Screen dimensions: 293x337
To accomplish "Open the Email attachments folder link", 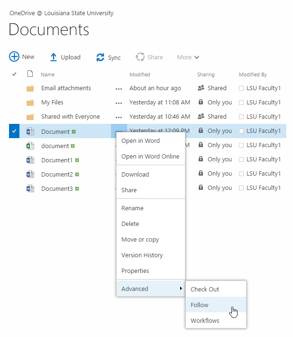I will tap(66, 88).
